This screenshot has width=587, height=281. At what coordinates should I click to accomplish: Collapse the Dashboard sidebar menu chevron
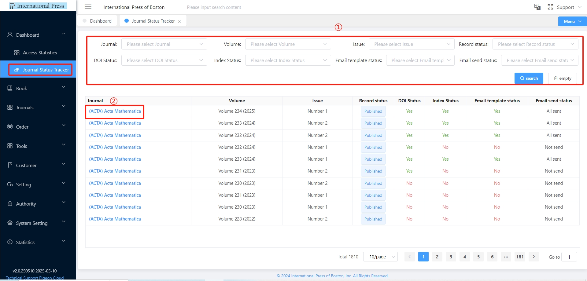point(64,34)
